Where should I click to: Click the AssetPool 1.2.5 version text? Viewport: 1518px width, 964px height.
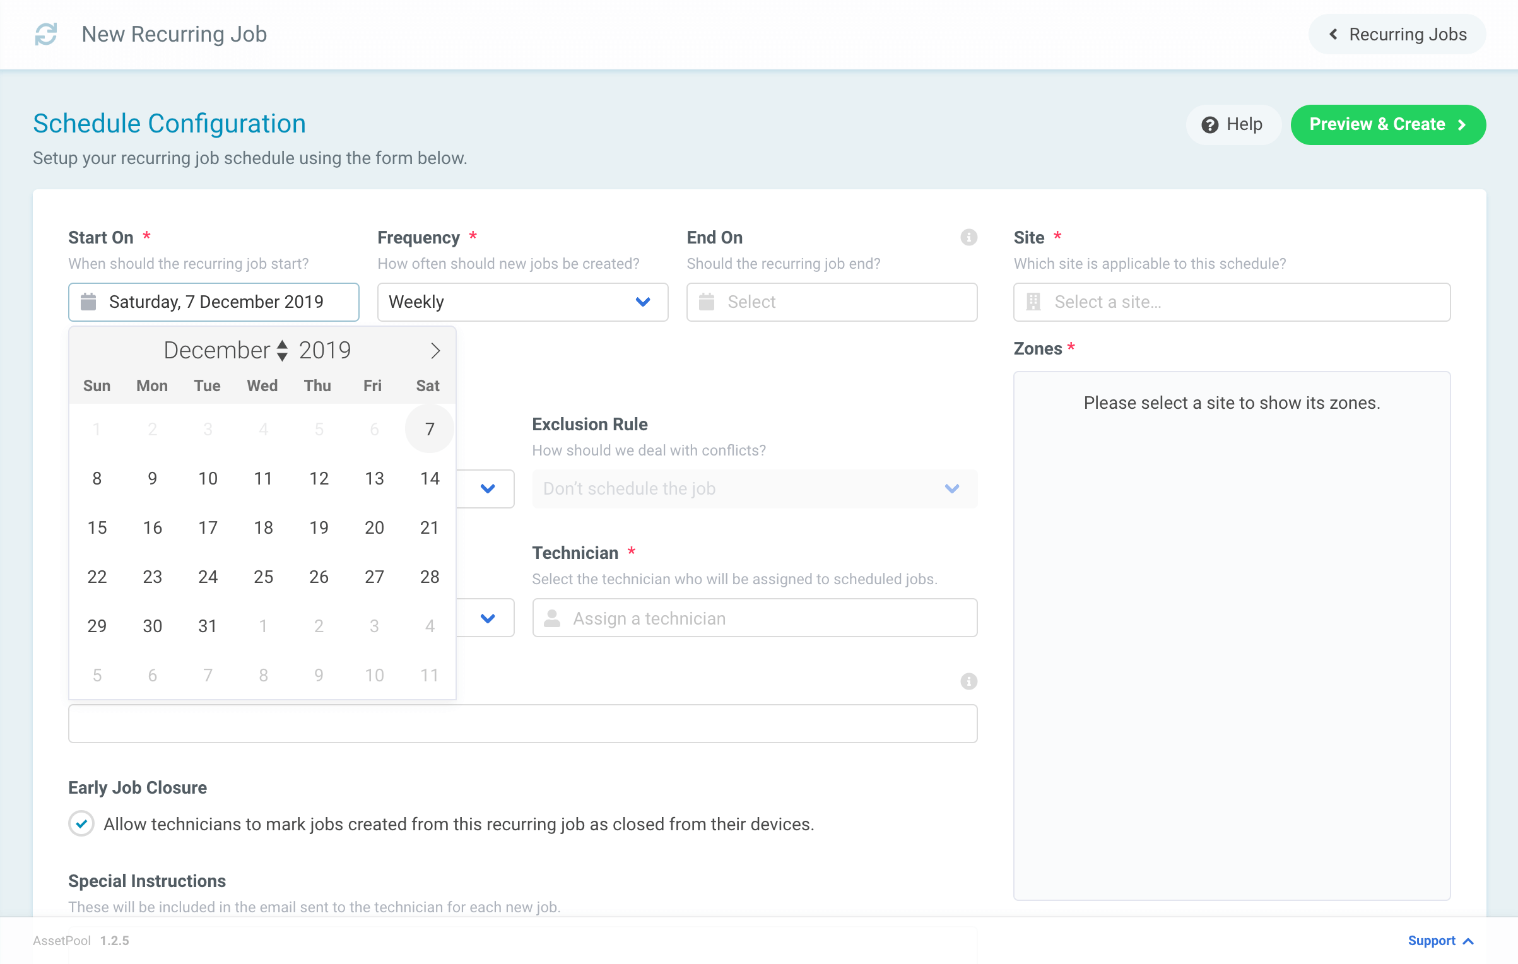81,941
